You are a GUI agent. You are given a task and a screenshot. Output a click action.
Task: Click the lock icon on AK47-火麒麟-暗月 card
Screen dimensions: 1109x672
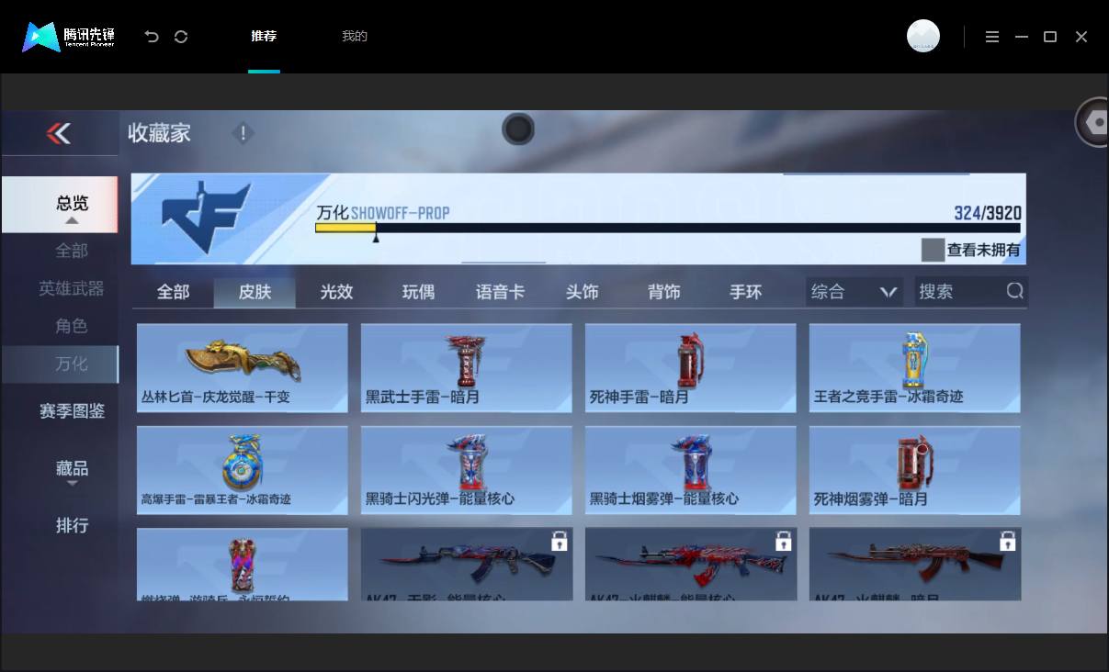(x=1007, y=541)
